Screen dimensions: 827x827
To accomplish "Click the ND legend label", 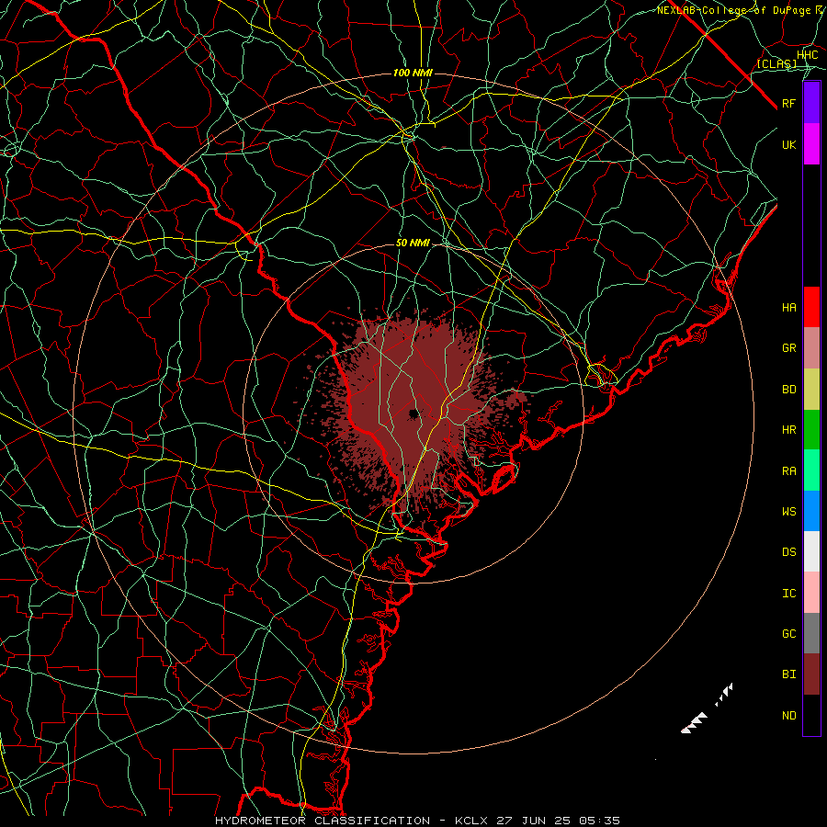I will point(788,716).
